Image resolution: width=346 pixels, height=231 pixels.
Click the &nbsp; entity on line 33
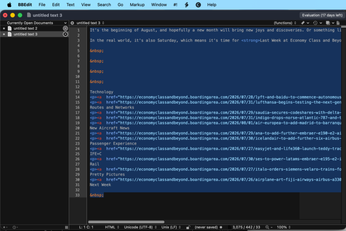96,195
